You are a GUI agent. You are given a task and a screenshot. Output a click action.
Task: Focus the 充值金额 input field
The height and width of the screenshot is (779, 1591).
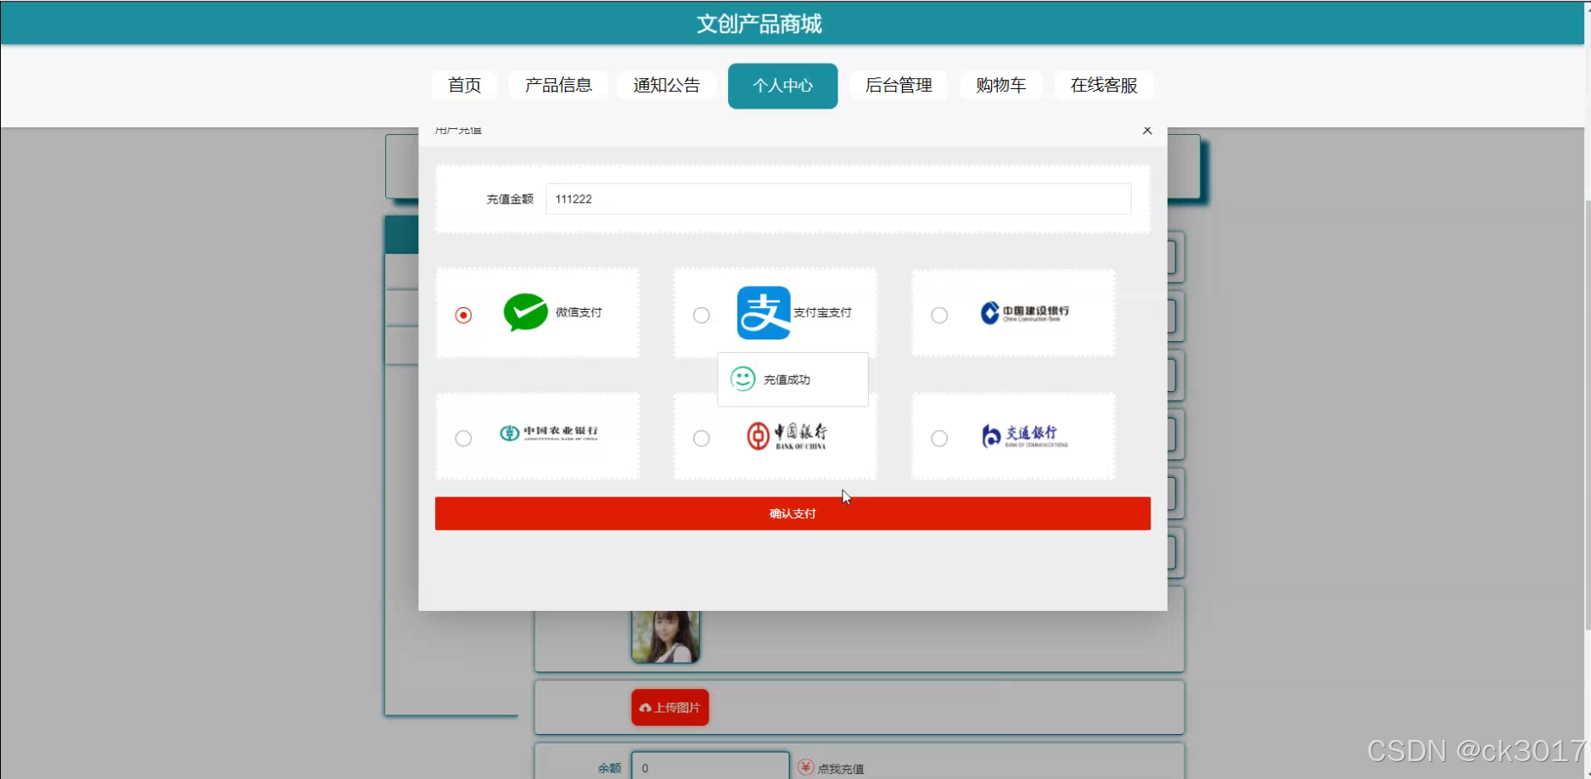pyautogui.click(x=838, y=199)
